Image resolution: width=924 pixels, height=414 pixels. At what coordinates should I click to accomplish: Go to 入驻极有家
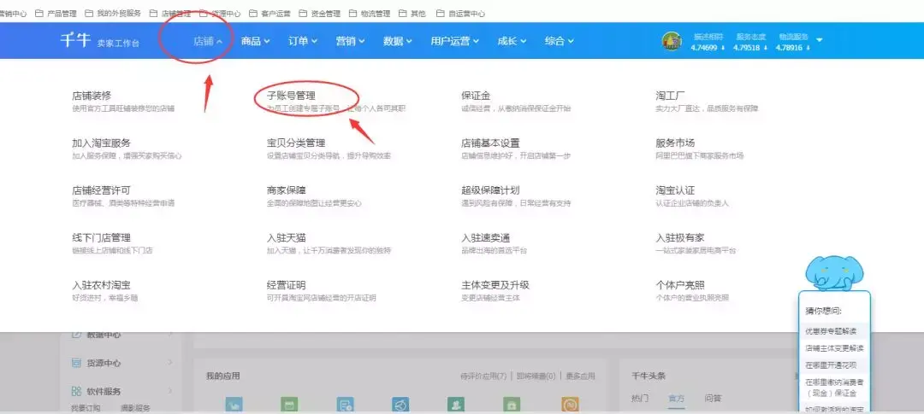[x=680, y=237]
